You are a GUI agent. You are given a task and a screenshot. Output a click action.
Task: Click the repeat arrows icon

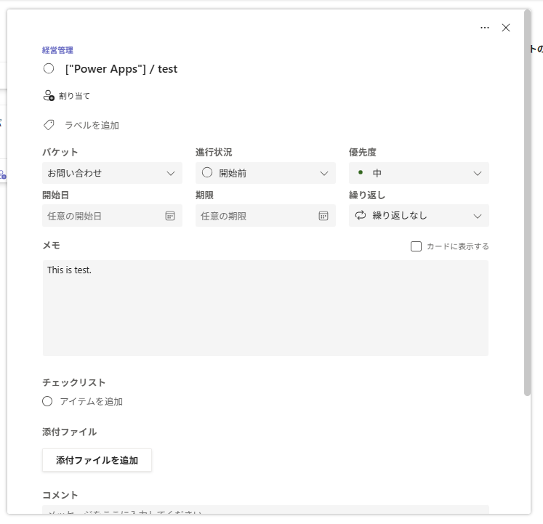tap(361, 215)
